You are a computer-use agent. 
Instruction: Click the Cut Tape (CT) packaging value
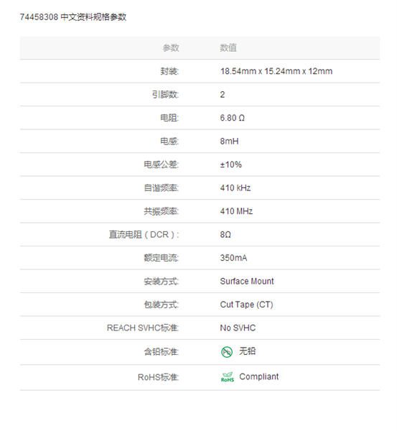click(246, 305)
